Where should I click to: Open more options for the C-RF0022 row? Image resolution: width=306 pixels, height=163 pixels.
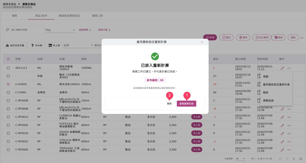coord(289,142)
